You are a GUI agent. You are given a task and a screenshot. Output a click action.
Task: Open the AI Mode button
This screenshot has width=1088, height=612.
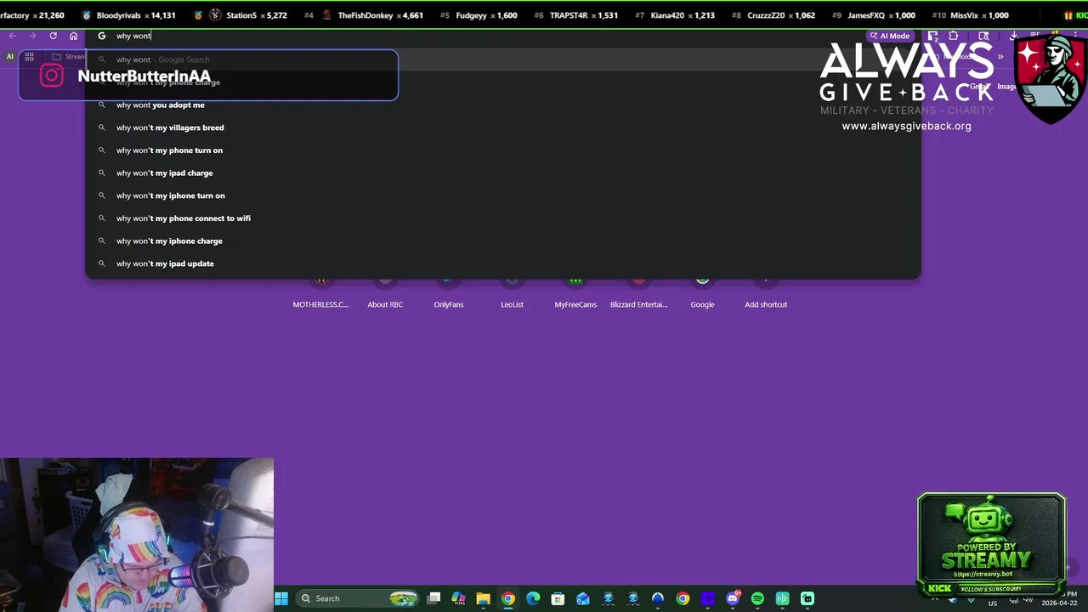889,36
